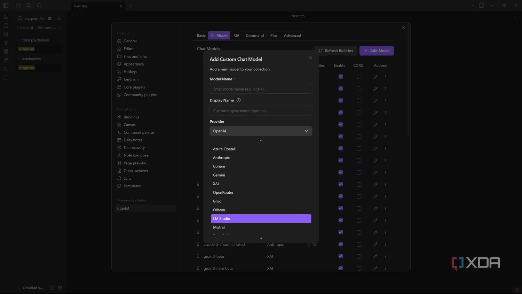Toggle the left sidebar icon

pyautogui.click(x=6, y=6)
